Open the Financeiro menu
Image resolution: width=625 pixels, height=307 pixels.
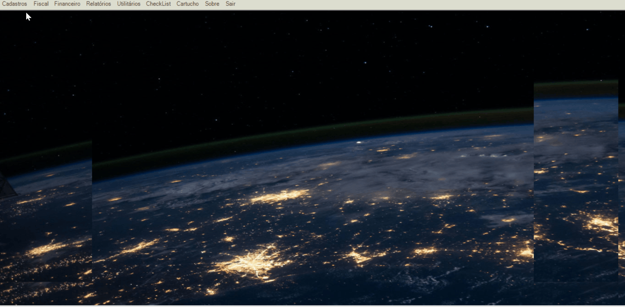point(67,4)
